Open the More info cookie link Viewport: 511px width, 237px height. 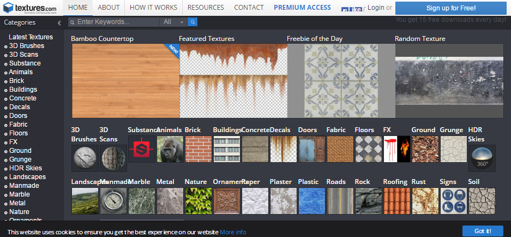[233, 232]
